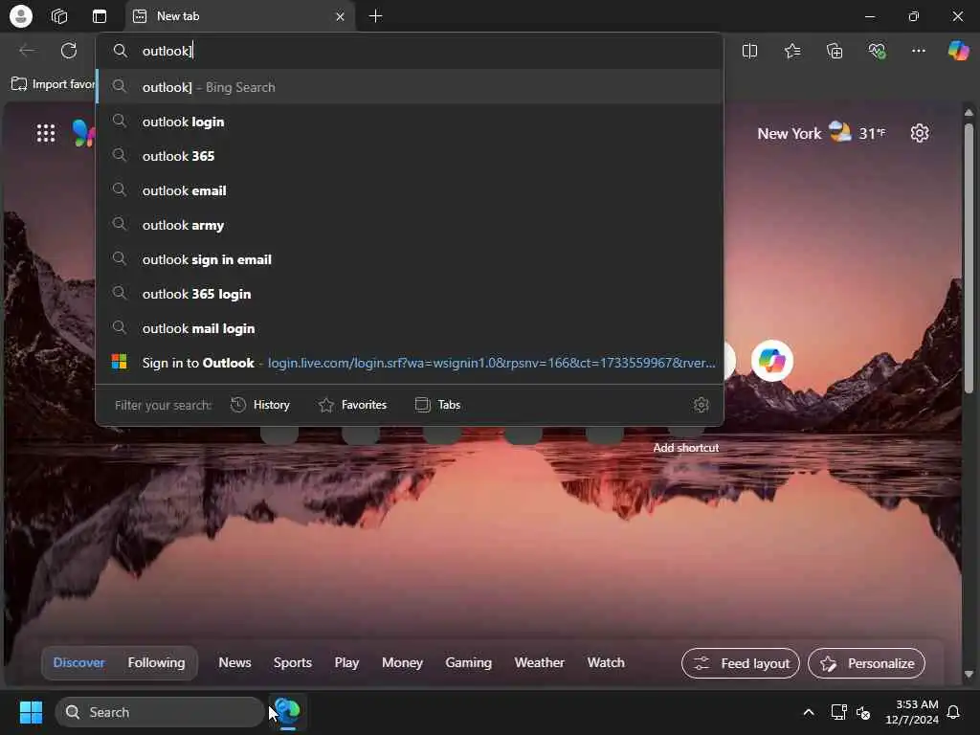Screen dimensions: 980x735
Task: Open muted volume tray icon
Action: point(864,712)
